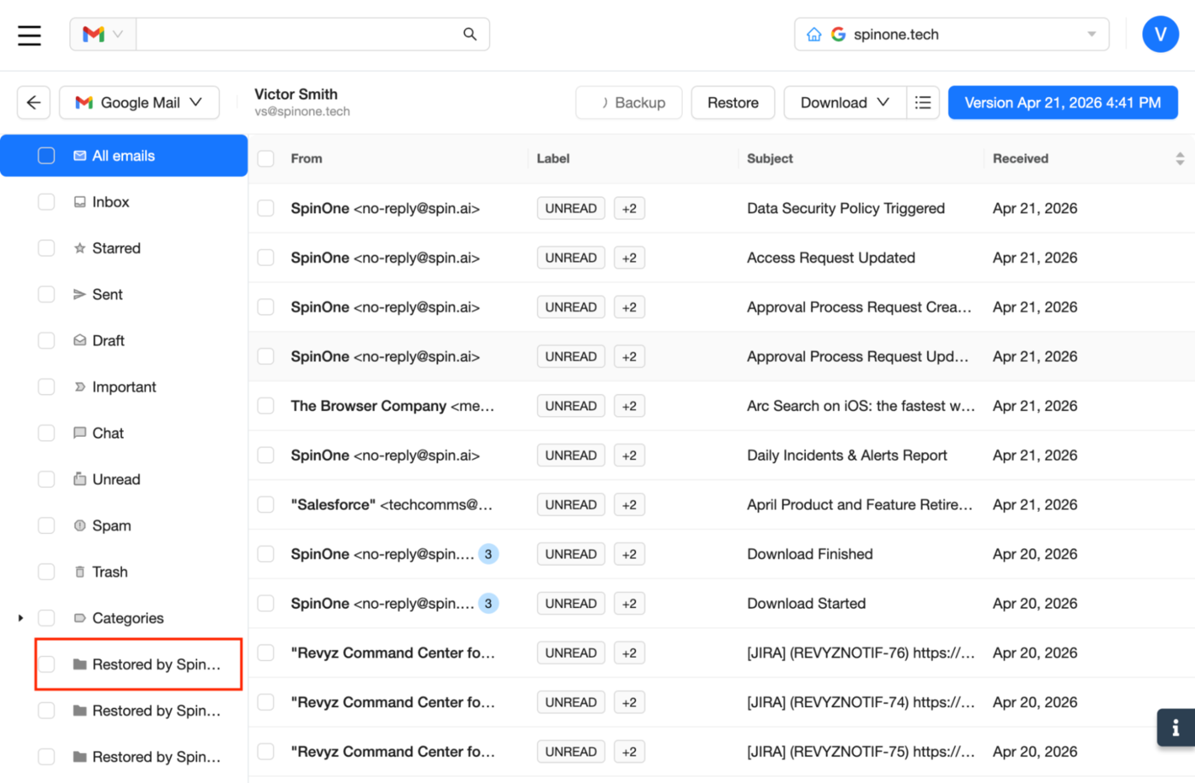Tick the Sent folder checkbox
This screenshot has width=1195, height=783.
[46, 294]
